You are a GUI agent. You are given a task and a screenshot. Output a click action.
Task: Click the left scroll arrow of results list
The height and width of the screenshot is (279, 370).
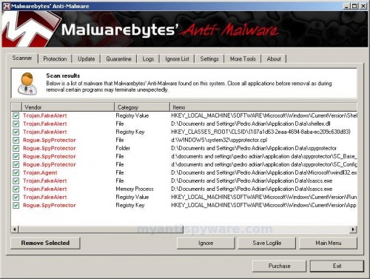point(15,229)
